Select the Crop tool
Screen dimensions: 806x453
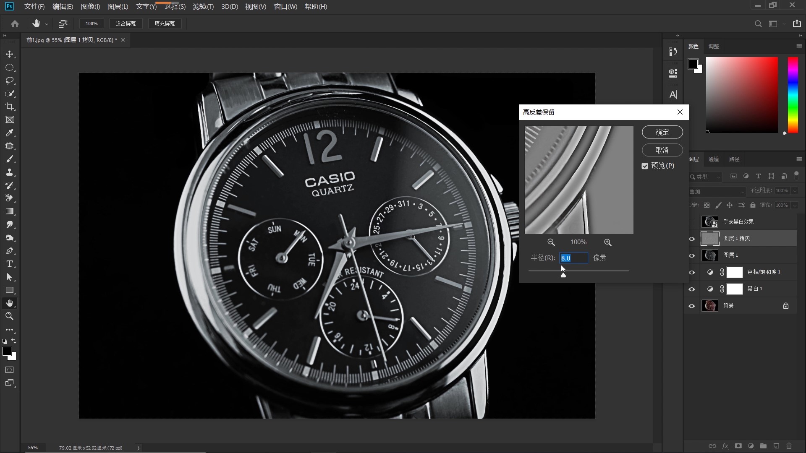point(10,107)
